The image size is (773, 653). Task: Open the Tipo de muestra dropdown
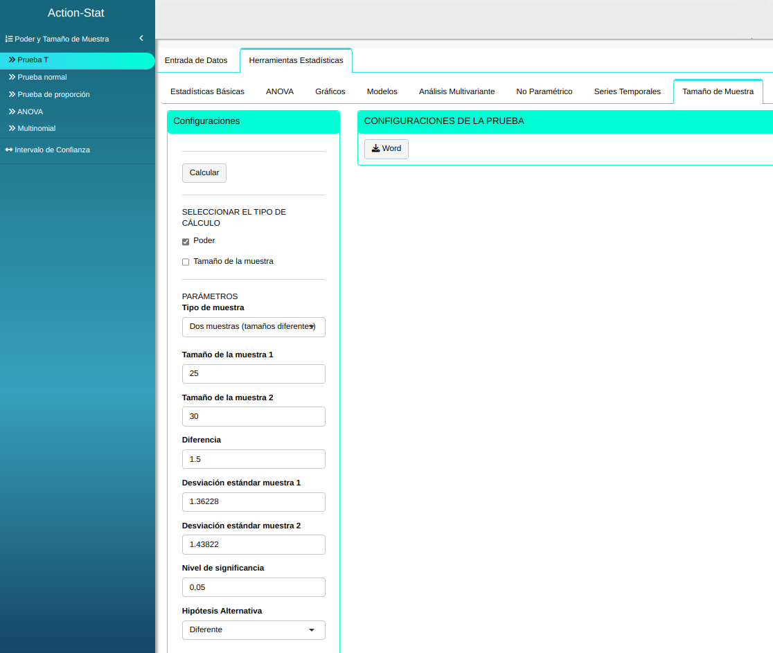pyautogui.click(x=254, y=327)
